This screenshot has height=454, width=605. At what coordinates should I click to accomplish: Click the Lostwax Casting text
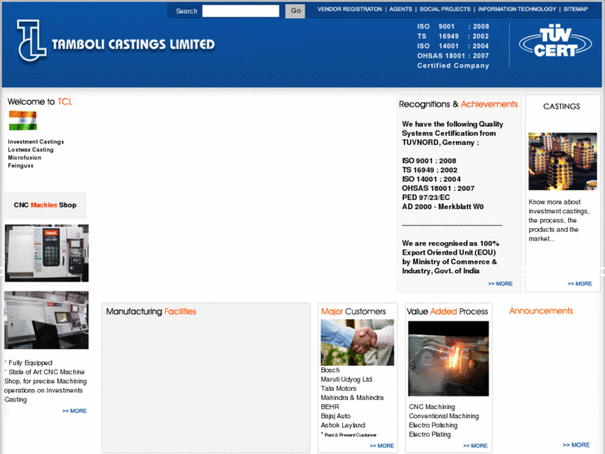[x=31, y=150]
